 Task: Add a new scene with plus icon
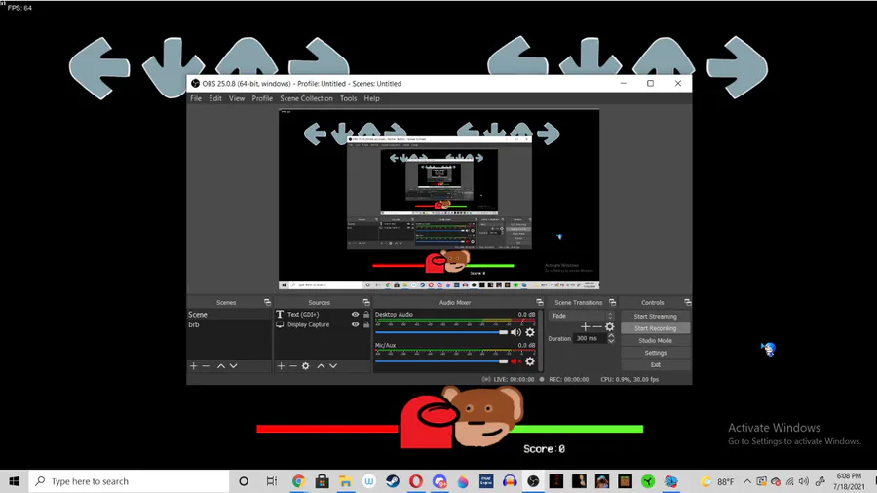pyautogui.click(x=194, y=366)
